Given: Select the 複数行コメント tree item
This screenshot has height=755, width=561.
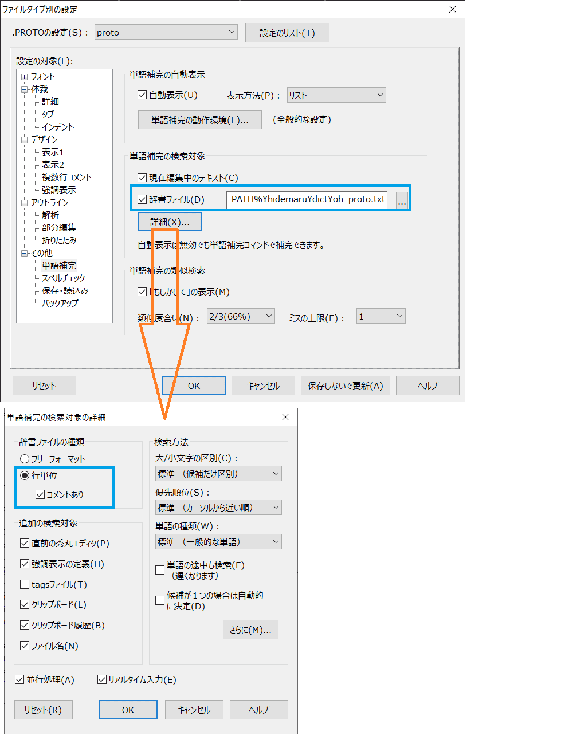Looking at the screenshot, I should pos(66,178).
